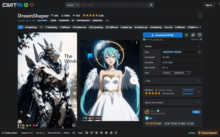This screenshot has width=220, height=137.
Task: Click the ANIME tag
Action: 53,20
